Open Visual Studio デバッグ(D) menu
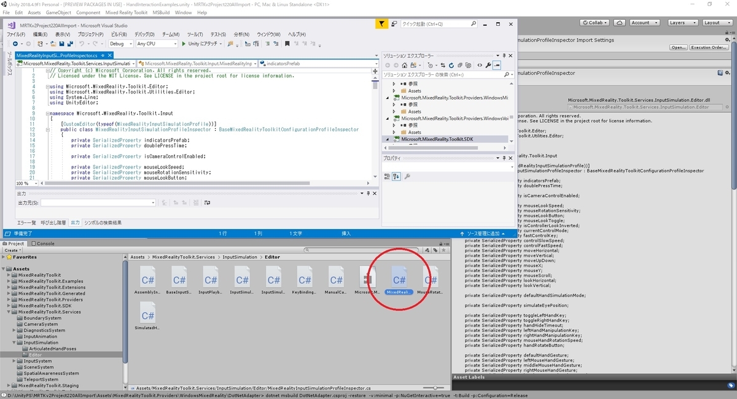The image size is (737, 399). click(144, 34)
